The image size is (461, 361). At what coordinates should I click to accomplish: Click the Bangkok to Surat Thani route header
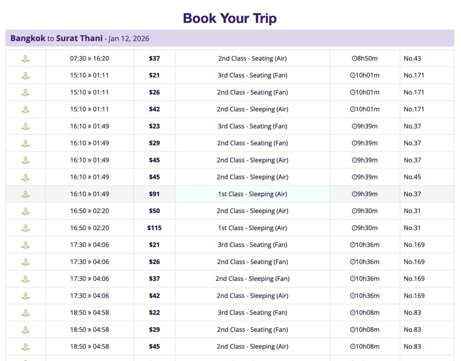click(x=80, y=38)
